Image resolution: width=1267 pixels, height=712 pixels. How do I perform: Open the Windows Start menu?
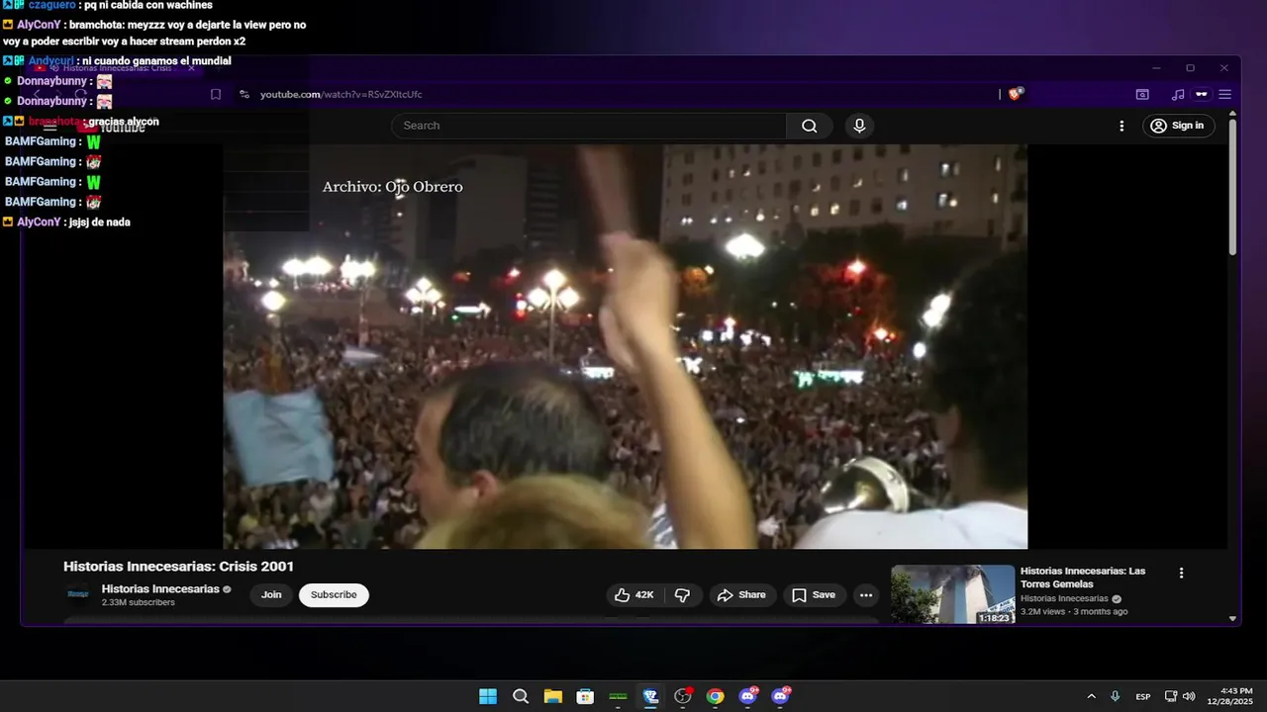(488, 696)
